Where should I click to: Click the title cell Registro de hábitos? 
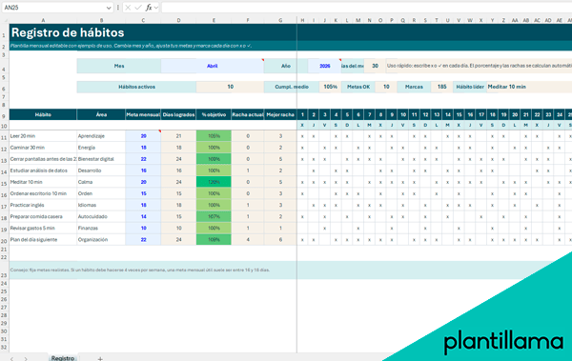[x=68, y=32]
